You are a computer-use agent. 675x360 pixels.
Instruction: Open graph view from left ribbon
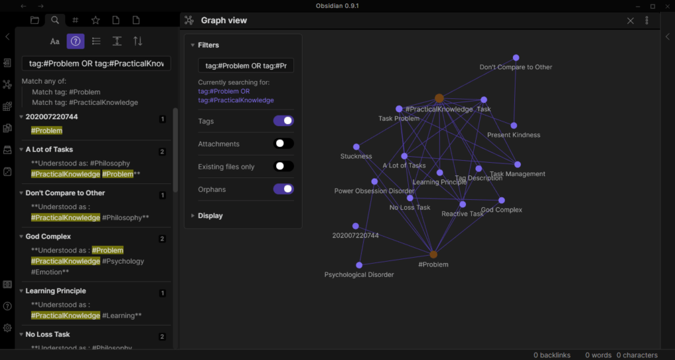click(x=7, y=84)
